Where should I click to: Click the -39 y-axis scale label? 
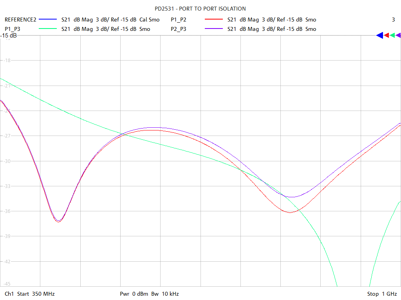tap(7, 236)
